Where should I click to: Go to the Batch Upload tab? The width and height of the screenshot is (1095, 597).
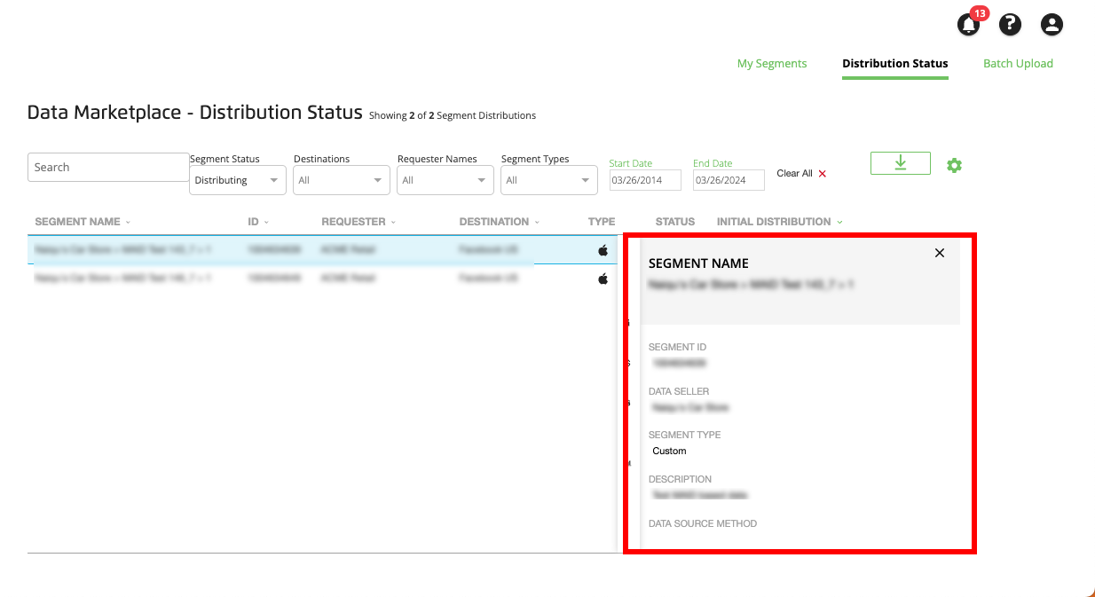pos(1018,64)
